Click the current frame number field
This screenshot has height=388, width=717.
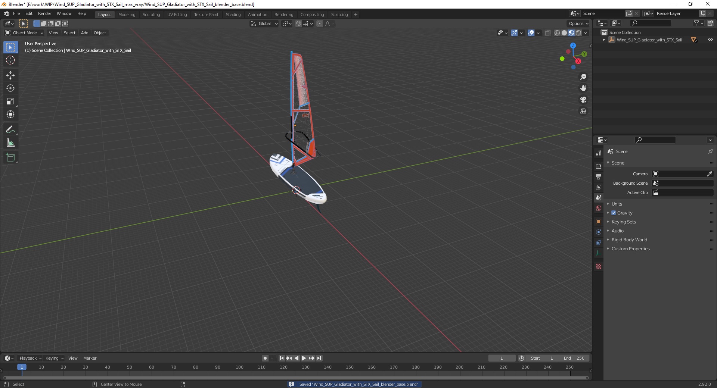[502, 358]
